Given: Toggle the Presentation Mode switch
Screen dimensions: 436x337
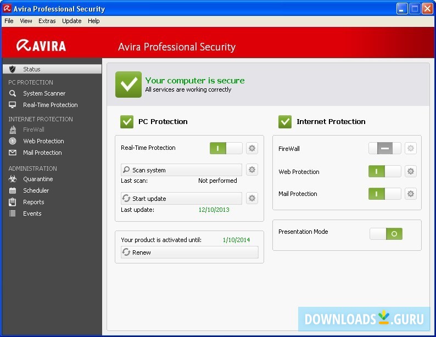Looking at the screenshot, I should pyautogui.click(x=386, y=234).
